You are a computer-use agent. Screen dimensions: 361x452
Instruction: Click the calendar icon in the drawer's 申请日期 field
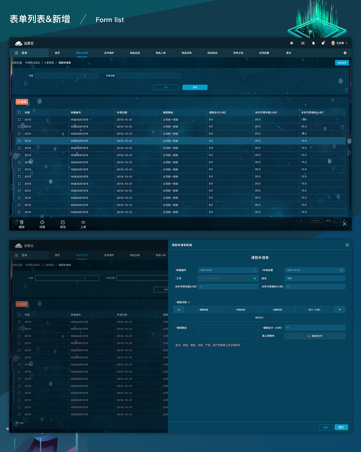point(342,270)
